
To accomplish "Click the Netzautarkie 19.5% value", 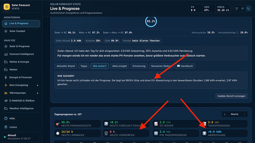I will click(211, 33).
